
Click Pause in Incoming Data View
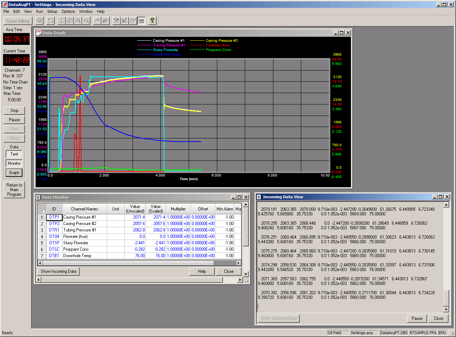417,318
